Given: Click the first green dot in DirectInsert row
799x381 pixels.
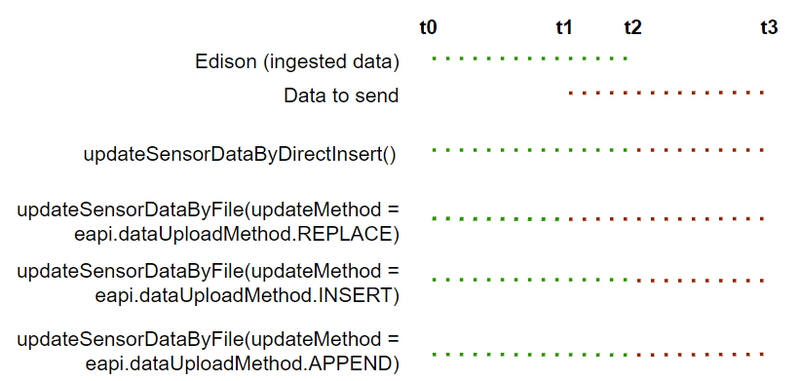Looking at the screenshot, I should click(434, 150).
